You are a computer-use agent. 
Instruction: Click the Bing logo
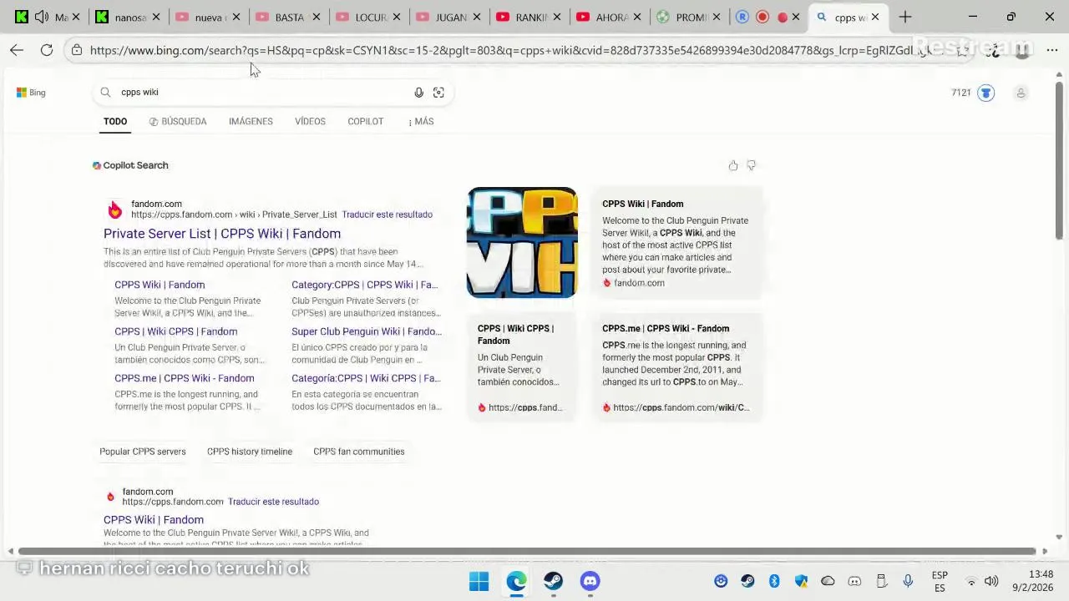click(31, 93)
